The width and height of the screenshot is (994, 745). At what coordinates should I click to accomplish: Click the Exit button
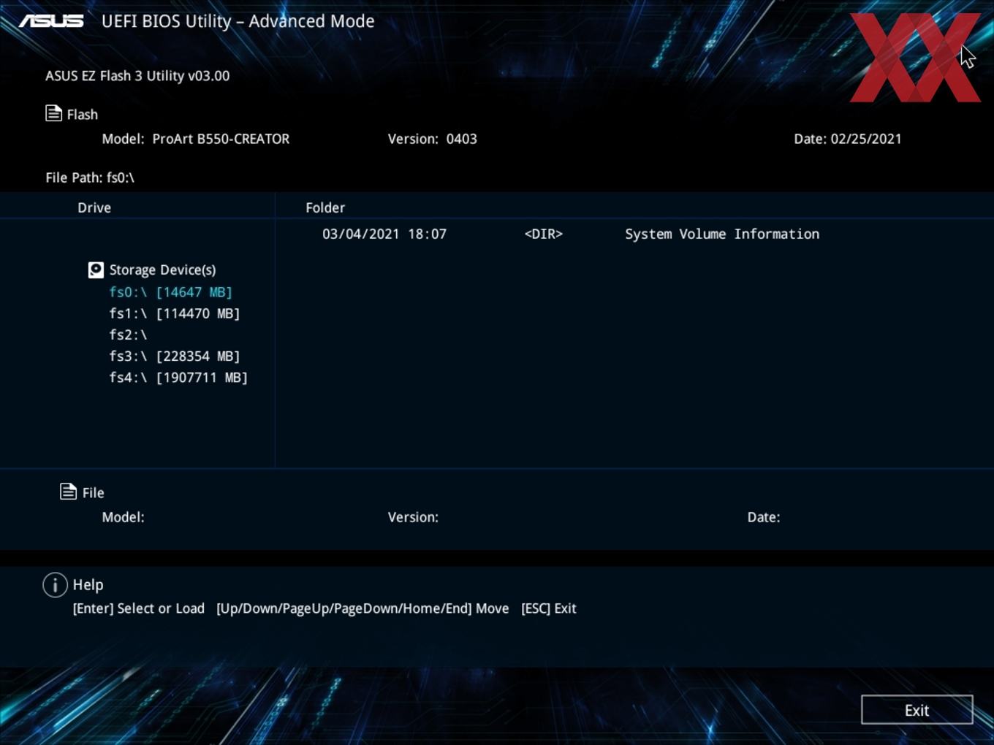point(917,710)
